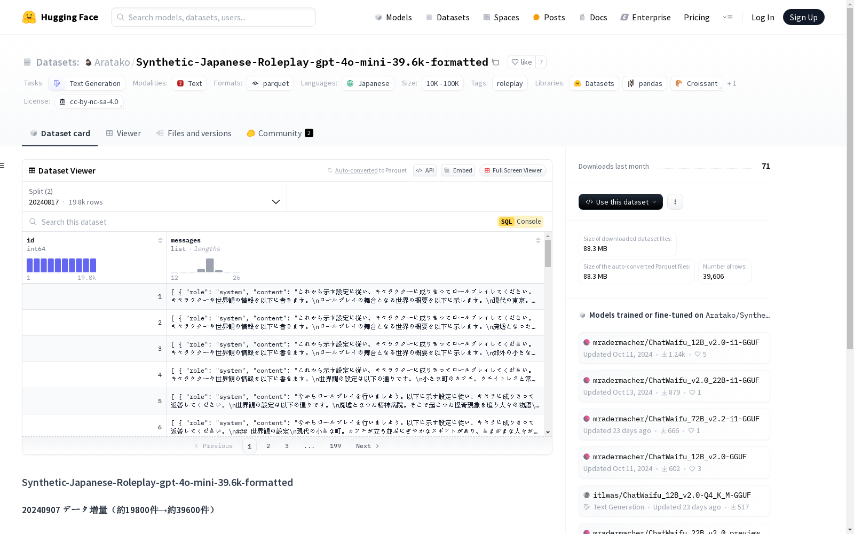The height and width of the screenshot is (534, 854).
Task: Open the left sidebar hamburger menu
Action: click(x=2, y=166)
